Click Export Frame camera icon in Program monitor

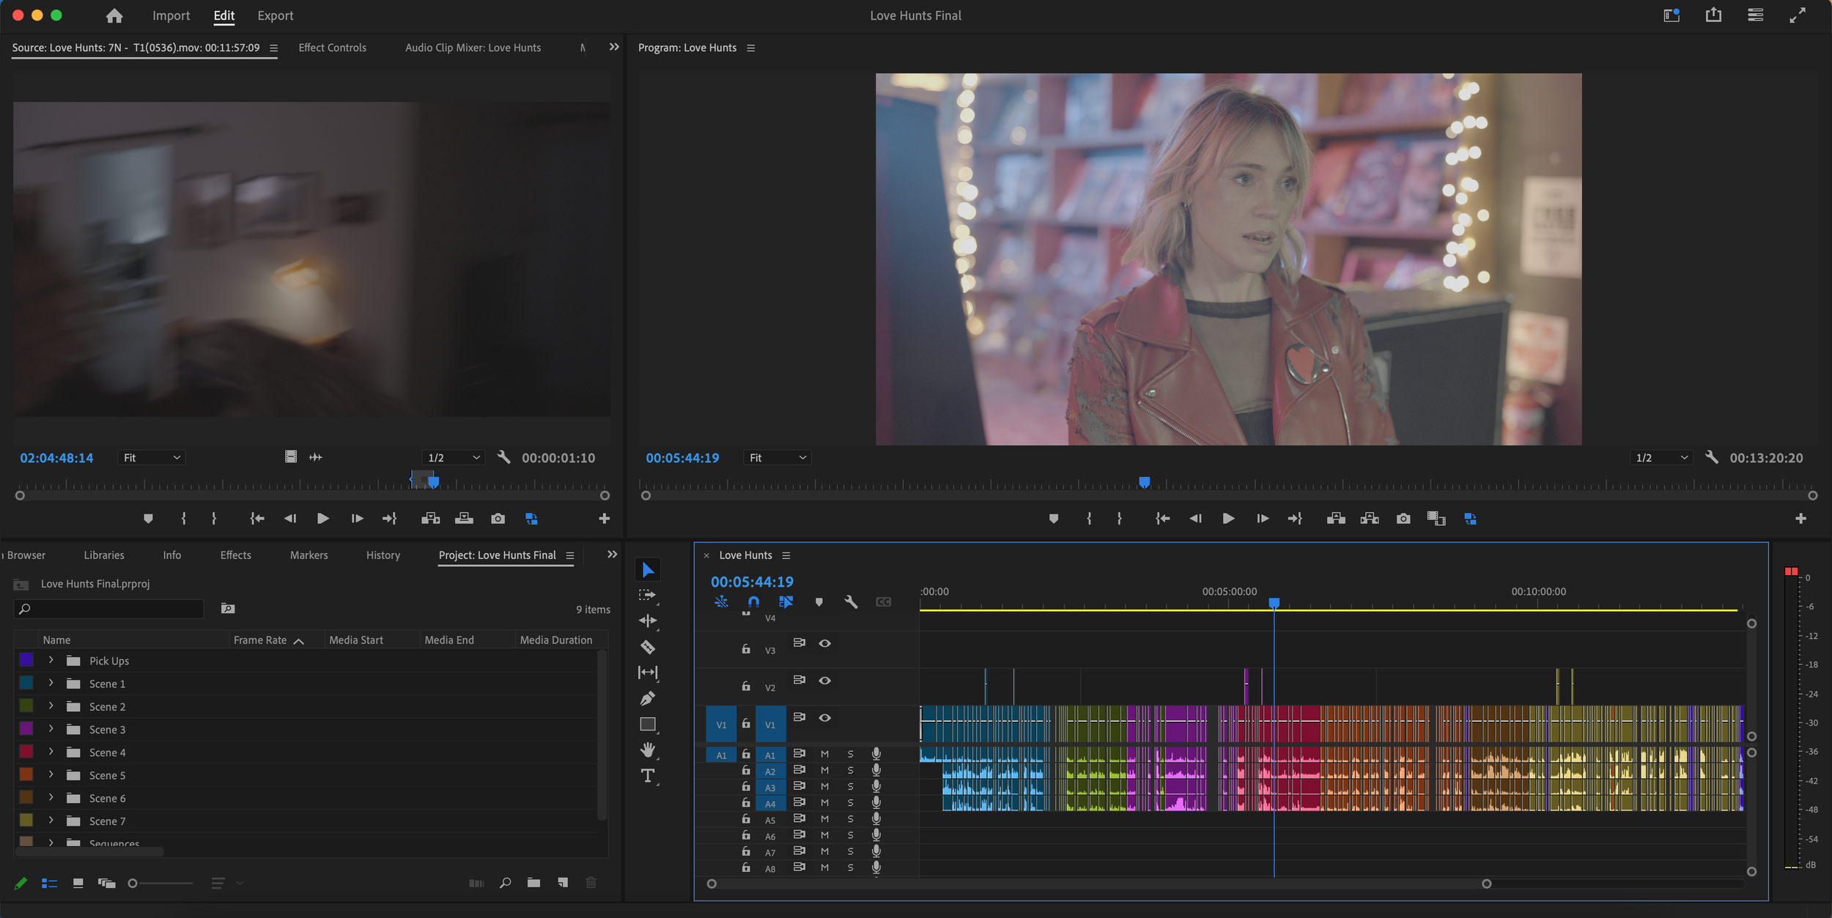point(1403,519)
